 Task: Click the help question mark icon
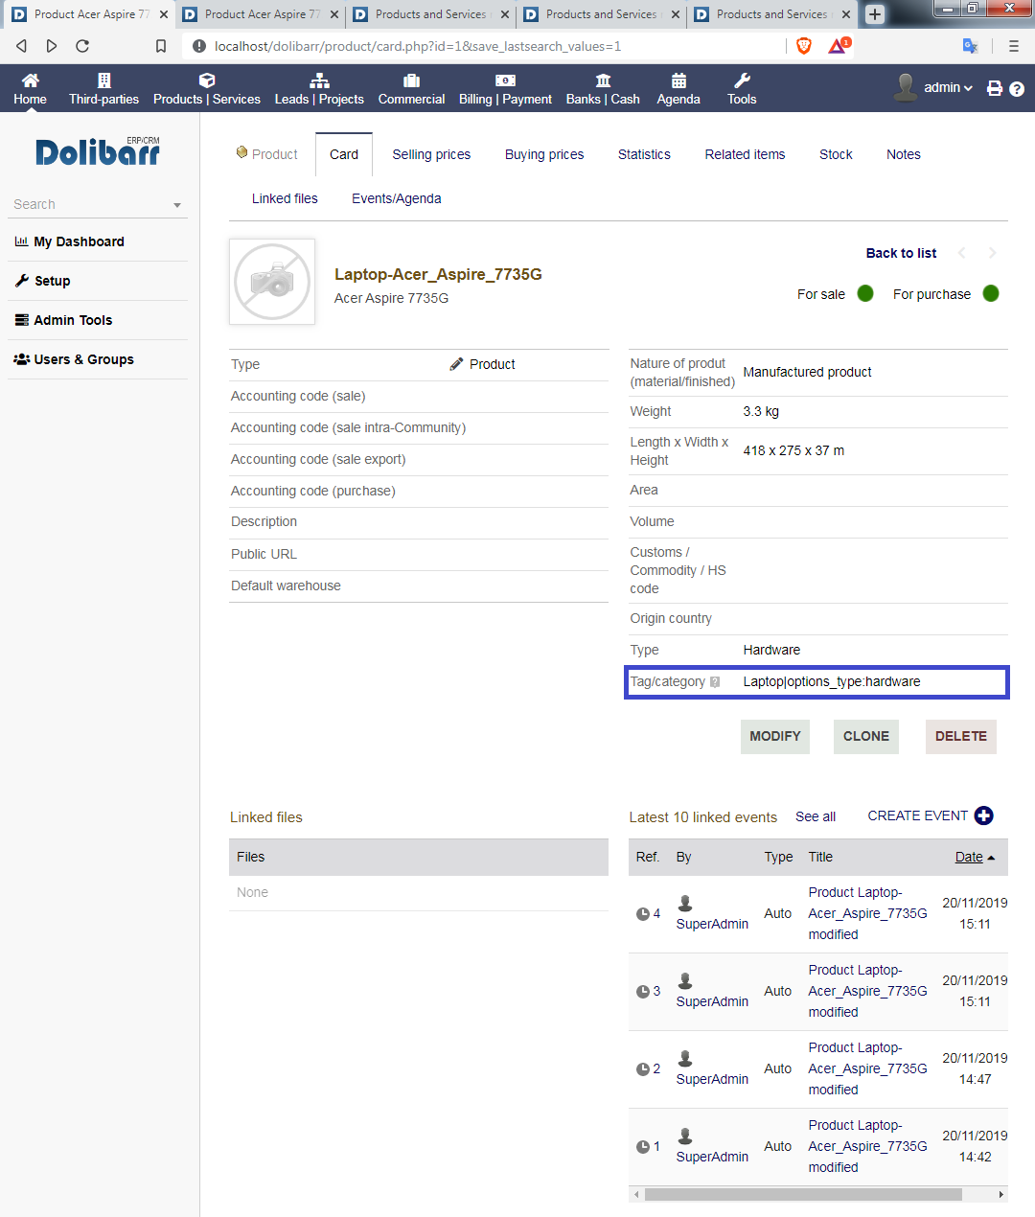coord(1017,89)
